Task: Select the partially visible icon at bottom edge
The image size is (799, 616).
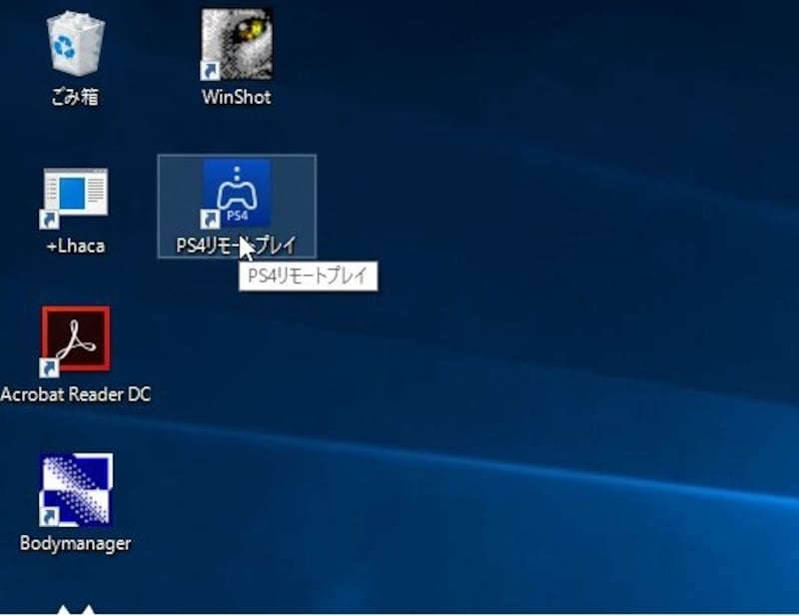Action: 76,608
